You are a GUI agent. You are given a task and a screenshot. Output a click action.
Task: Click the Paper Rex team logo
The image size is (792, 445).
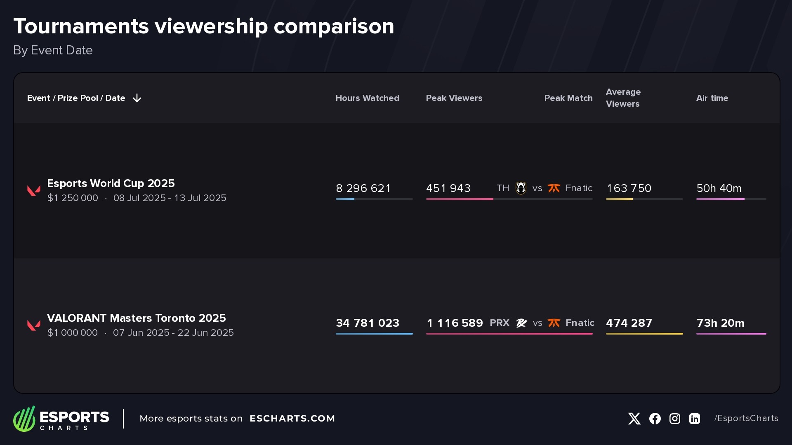click(521, 323)
